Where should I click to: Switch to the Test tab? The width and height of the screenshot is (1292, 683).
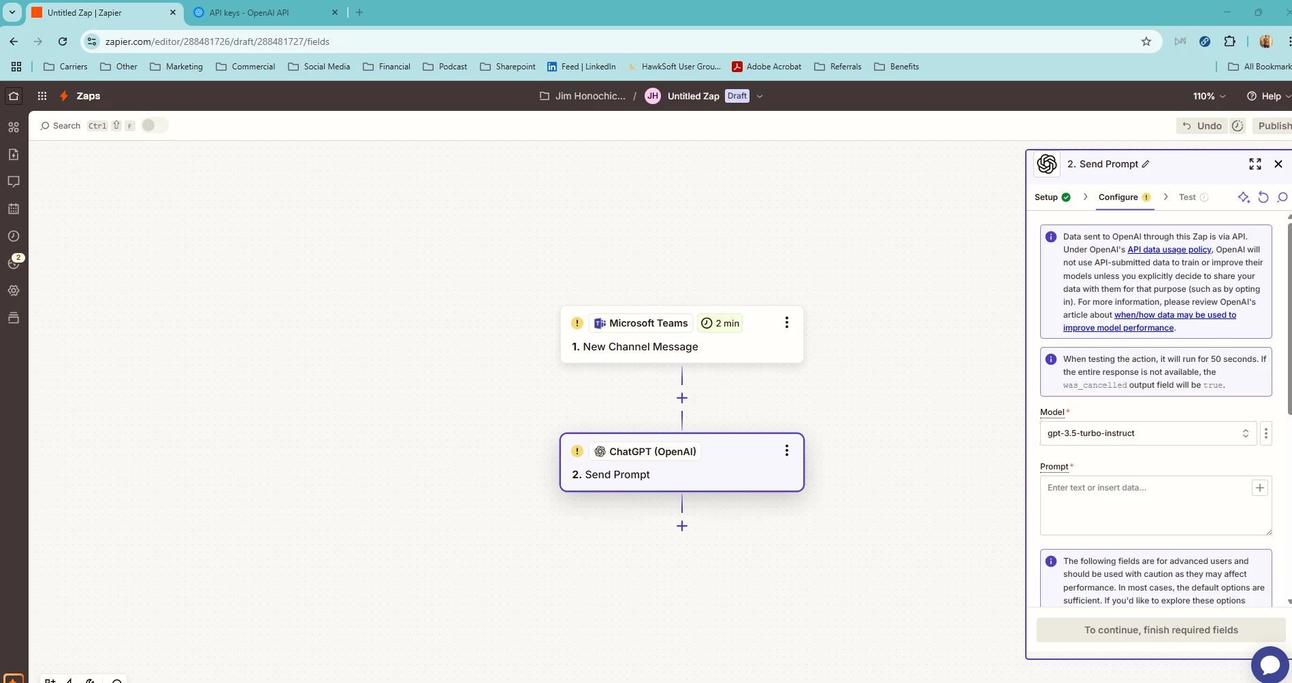1193,197
